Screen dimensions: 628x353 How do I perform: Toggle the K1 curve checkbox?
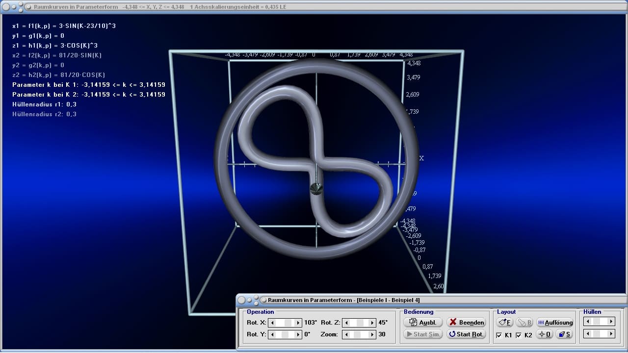499,335
